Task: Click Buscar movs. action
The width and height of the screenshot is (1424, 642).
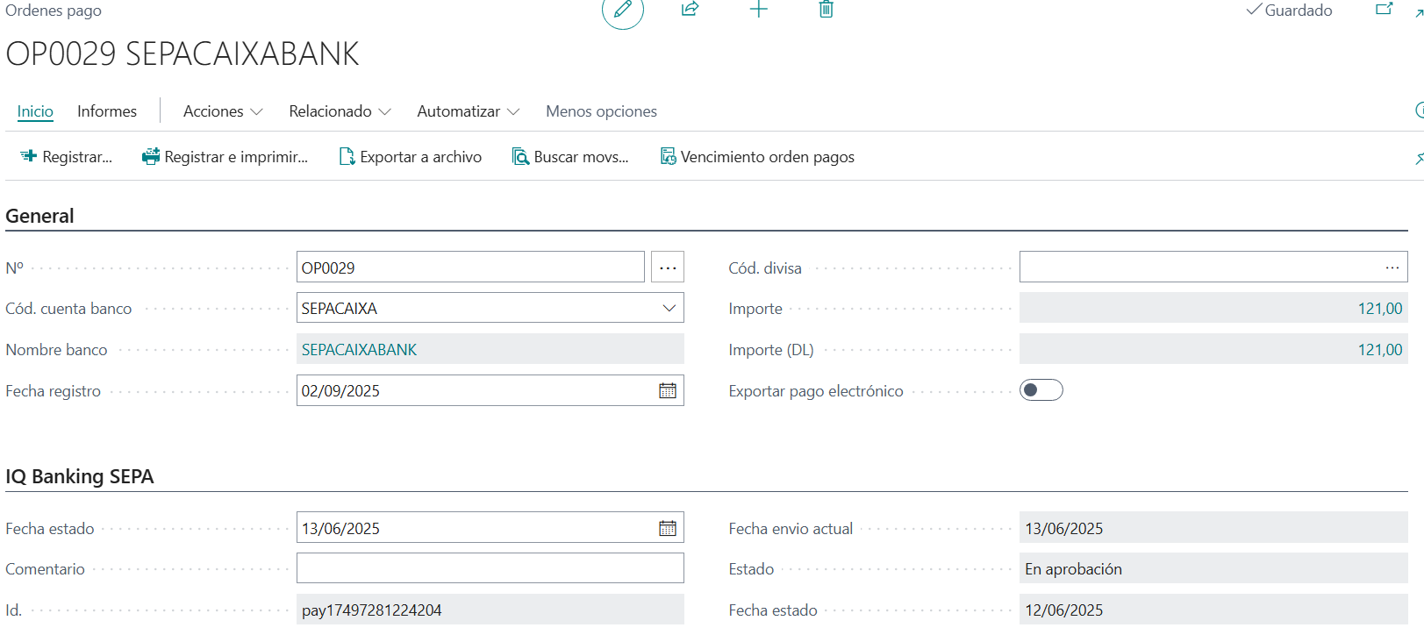Action: pyautogui.click(x=570, y=157)
